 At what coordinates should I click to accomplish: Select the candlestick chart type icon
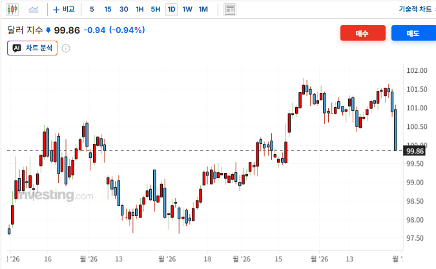(12, 10)
